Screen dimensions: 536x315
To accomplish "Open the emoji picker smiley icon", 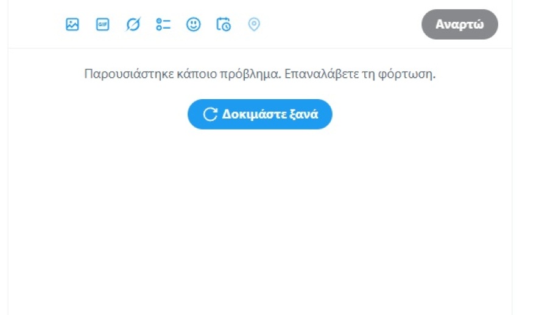I will (x=193, y=24).
